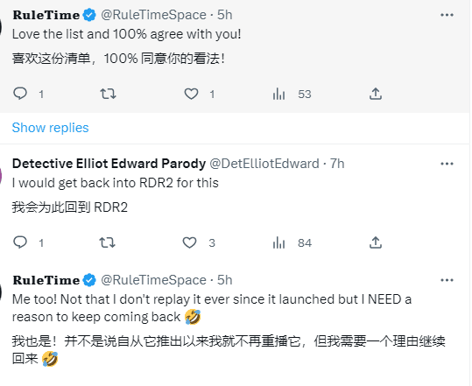The image size is (472, 386).
Task: Open the 7h timestamp on Detective's tweet
Action: (337, 164)
